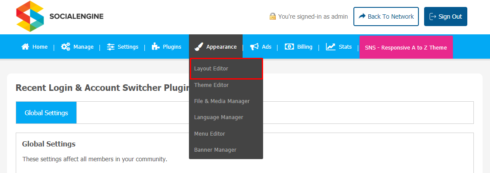This screenshot has width=490, height=173.
Task: Click the Appearance paintbrush icon
Action: pos(199,47)
